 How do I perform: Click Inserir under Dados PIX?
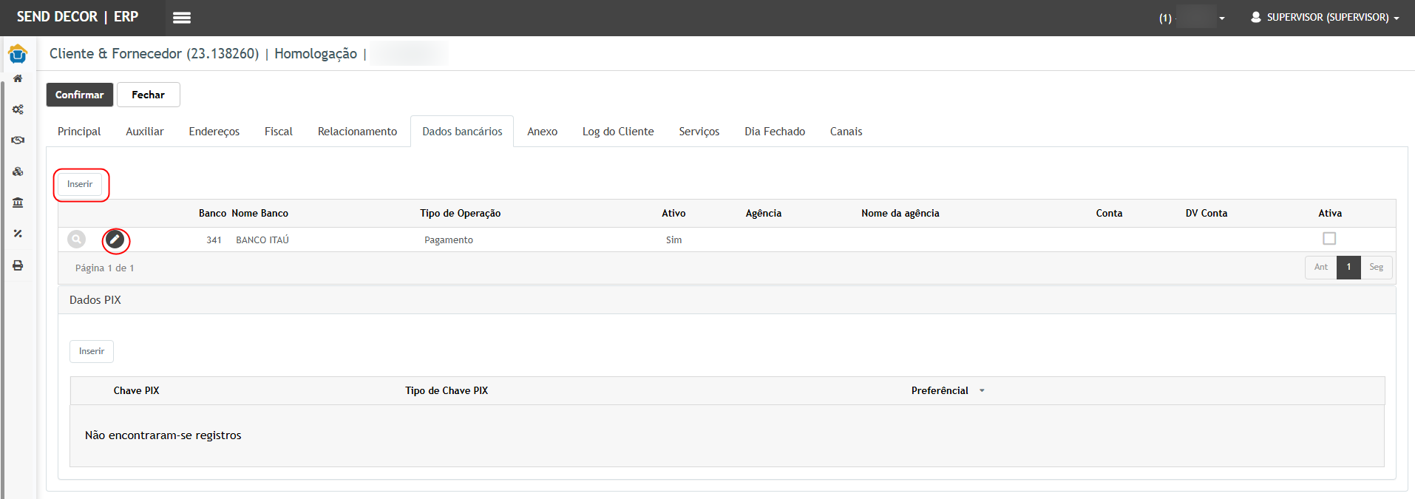pyautogui.click(x=92, y=351)
